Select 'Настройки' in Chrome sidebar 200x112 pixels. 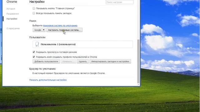tap(12, 19)
